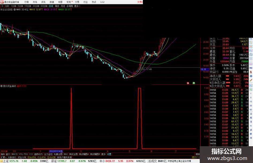
Task: Click settings icon beside 科士达(日线) title
Action: tap(14, 10)
